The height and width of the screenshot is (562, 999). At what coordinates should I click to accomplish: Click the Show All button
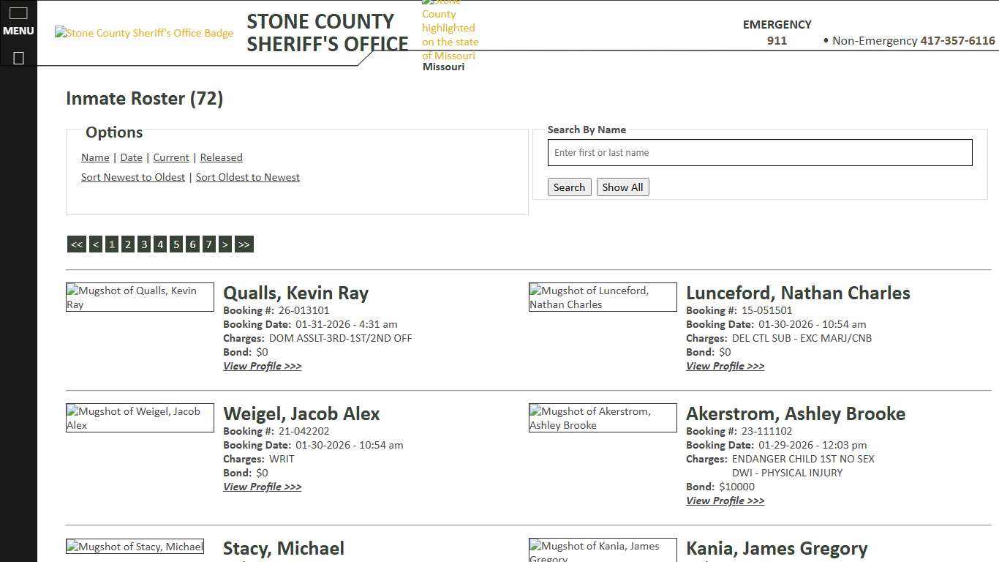[622, 187]
